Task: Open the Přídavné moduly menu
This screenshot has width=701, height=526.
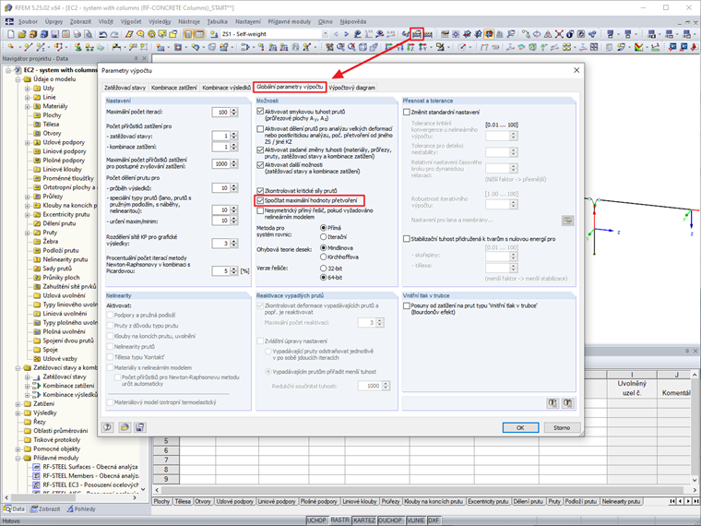Action: pyautogui.click(x=289, y=21)
